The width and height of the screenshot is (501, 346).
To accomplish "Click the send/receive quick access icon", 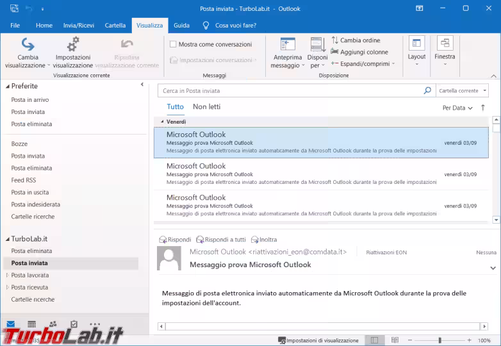I will [14, 8].
